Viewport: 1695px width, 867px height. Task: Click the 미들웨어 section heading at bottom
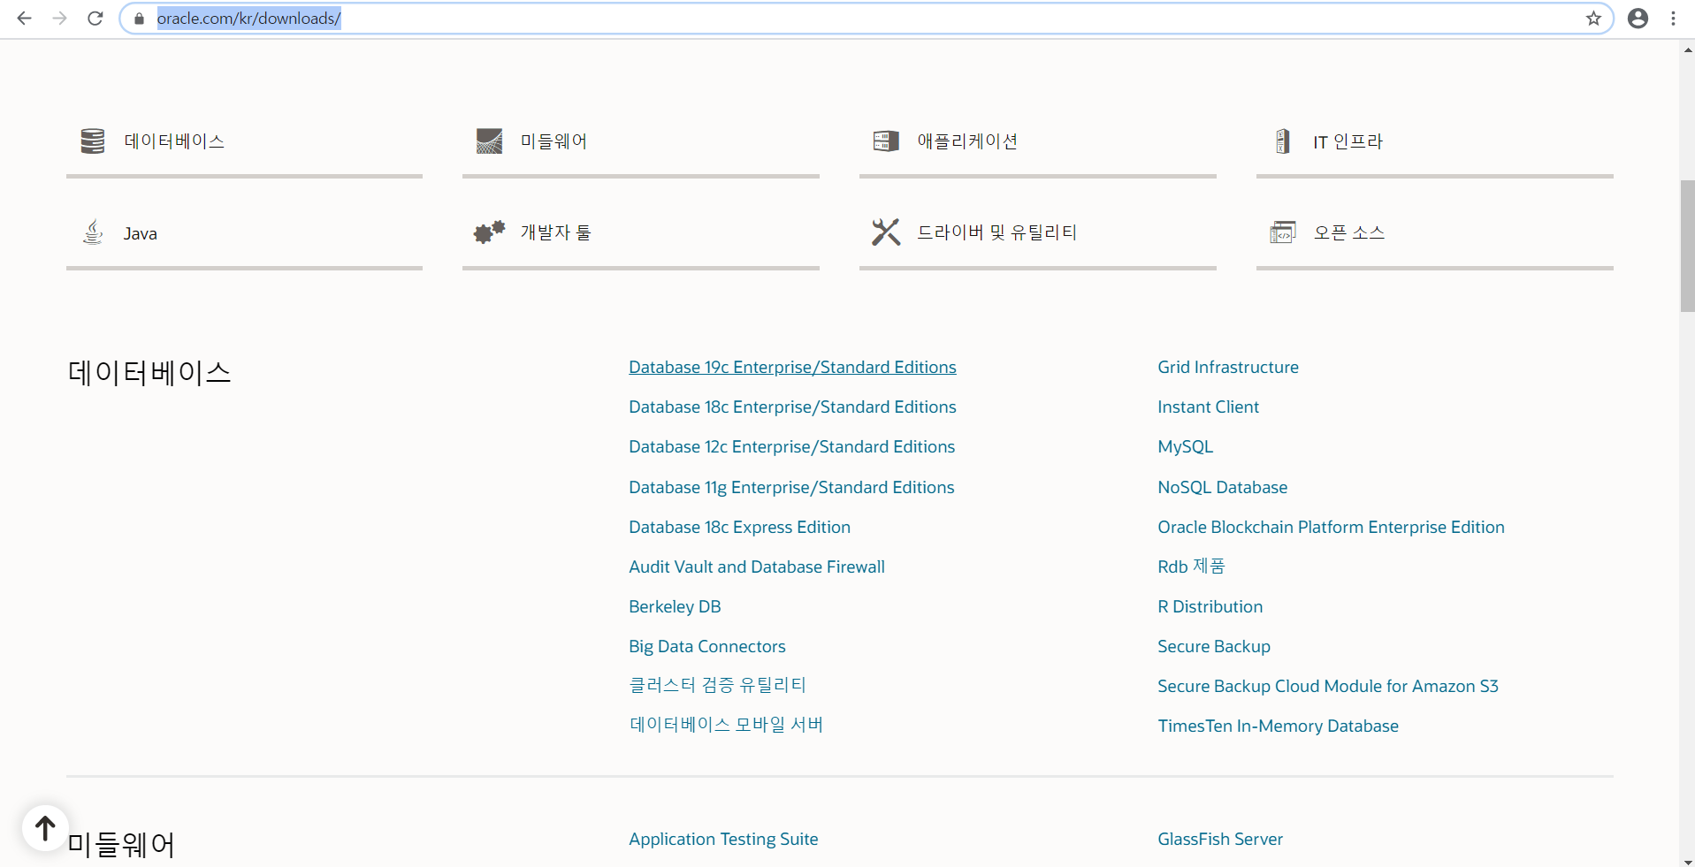(121, 845)
